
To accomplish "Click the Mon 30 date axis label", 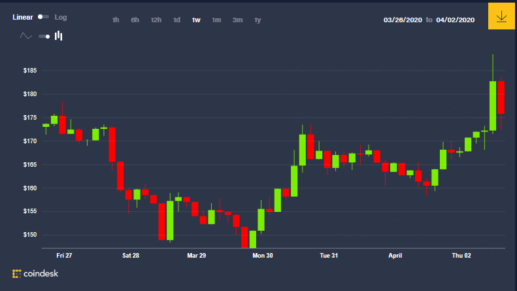I will pyautogui.click(x=263, y=256).
